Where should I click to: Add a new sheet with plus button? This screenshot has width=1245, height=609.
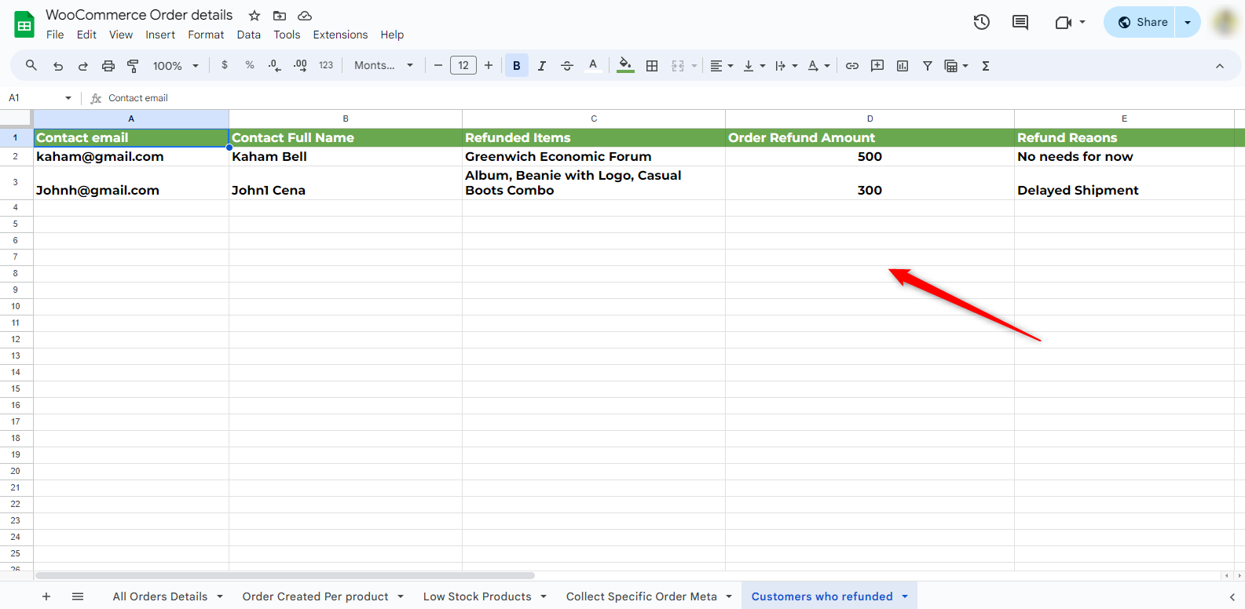coord(46,596)
